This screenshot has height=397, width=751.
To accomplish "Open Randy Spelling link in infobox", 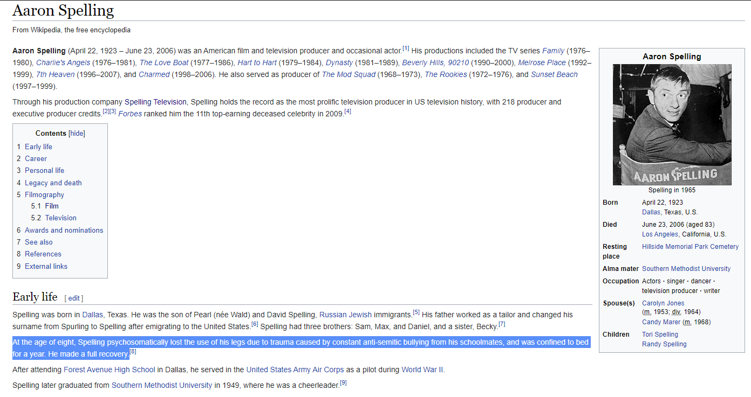I will tap(664, 344).
